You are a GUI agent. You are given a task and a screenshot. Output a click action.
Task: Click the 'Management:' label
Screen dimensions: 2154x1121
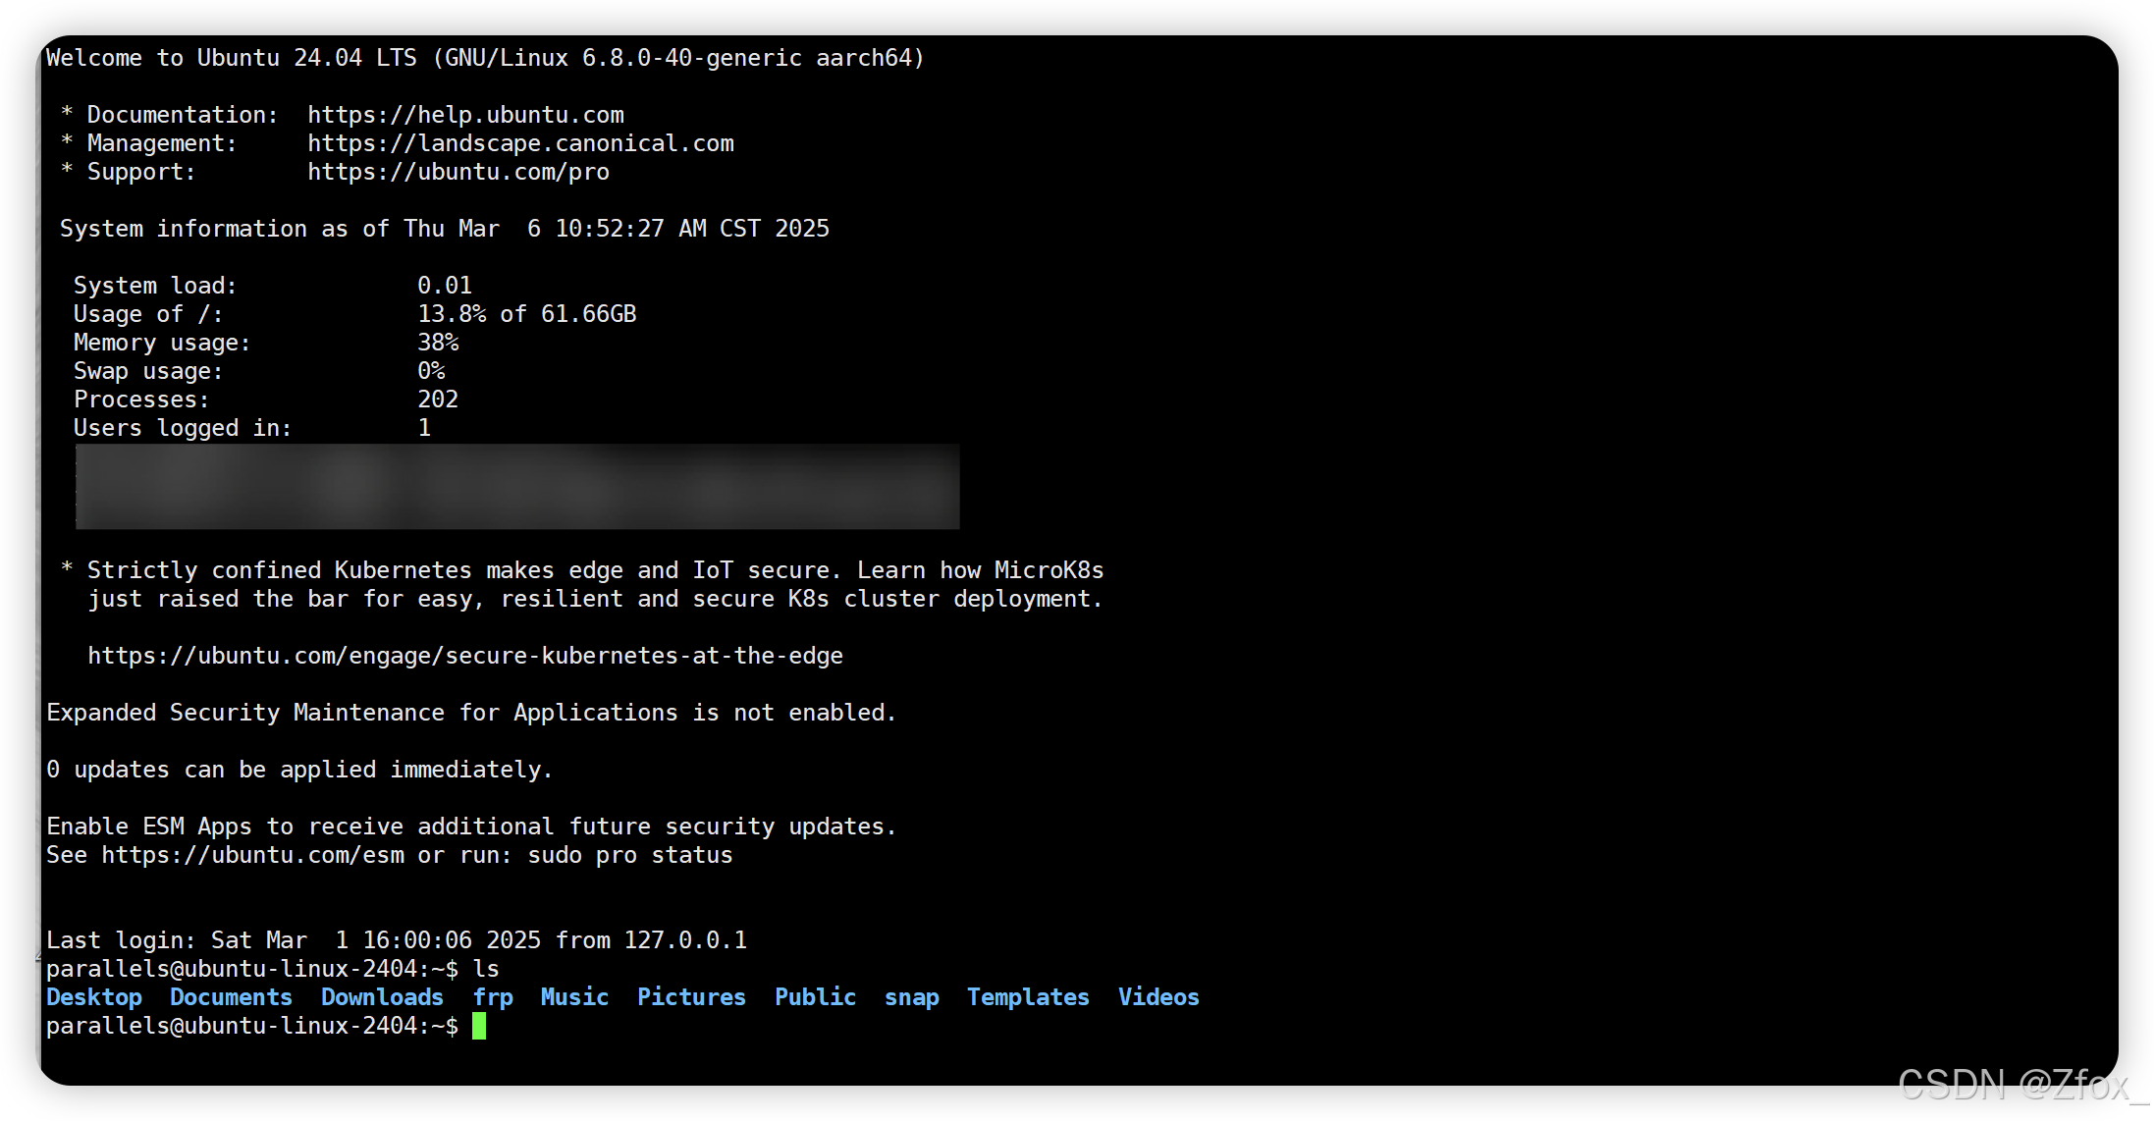pos(162,143)
